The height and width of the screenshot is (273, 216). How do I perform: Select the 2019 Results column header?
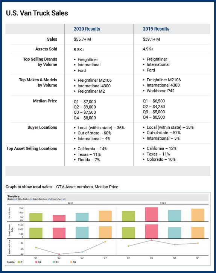156,29
